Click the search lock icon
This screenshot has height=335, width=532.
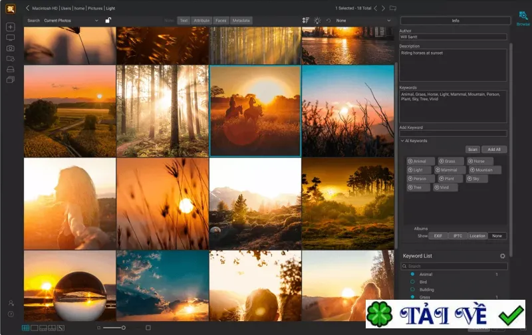pos(108,21)
